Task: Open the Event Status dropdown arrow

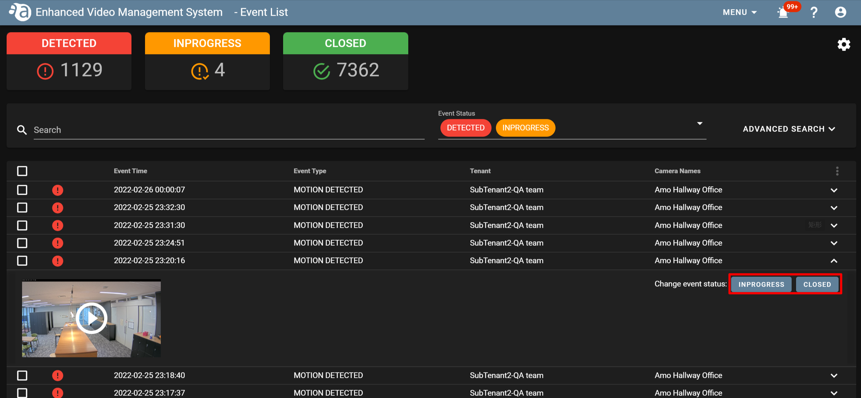Action: [x=699, y=123]
